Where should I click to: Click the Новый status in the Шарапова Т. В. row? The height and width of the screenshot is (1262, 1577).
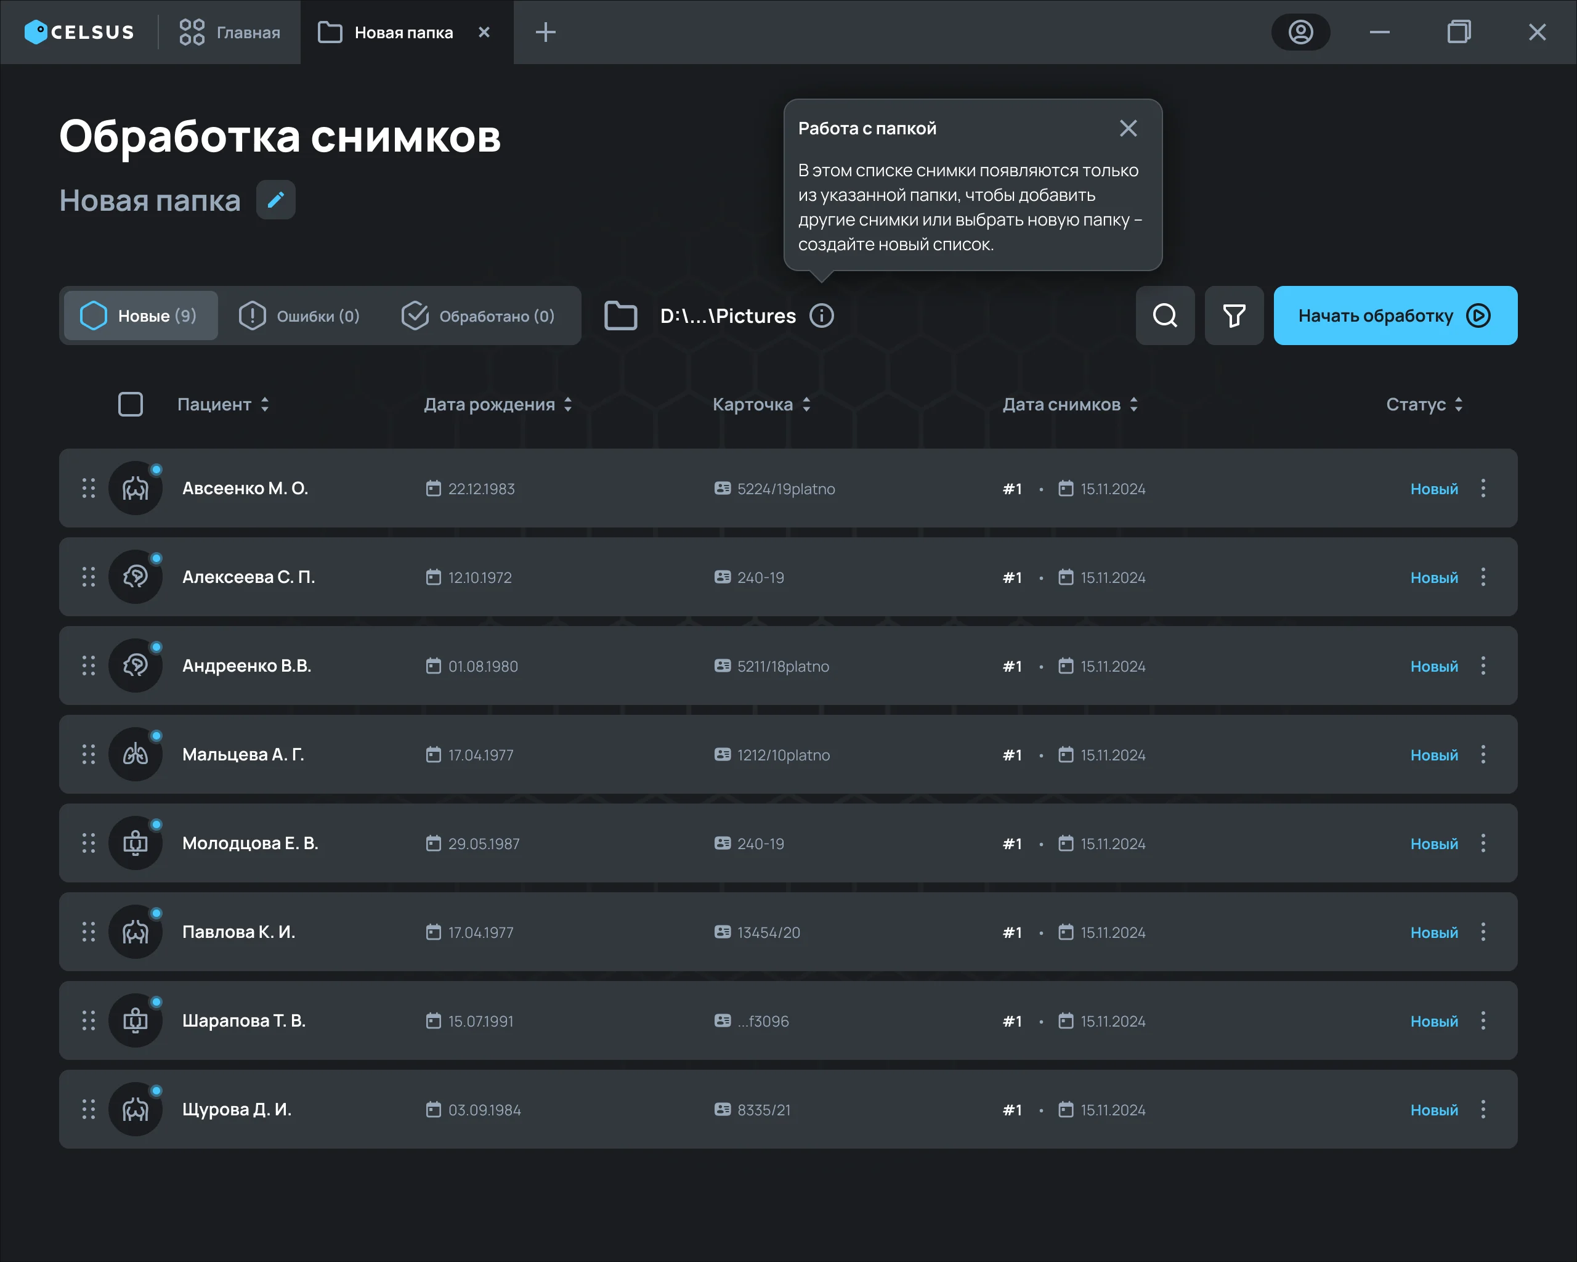coord(1433,1020)
